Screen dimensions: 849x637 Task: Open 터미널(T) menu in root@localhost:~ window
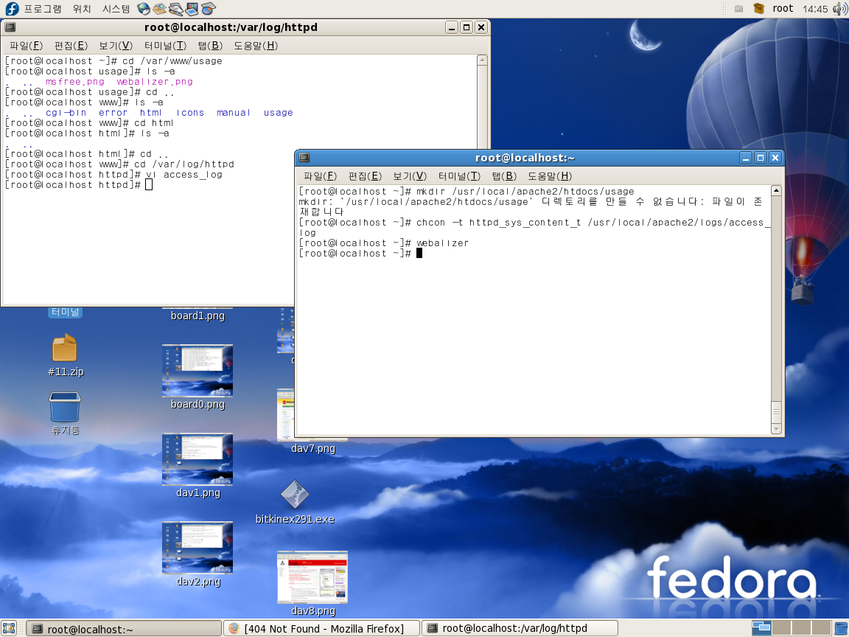[459, 176]
